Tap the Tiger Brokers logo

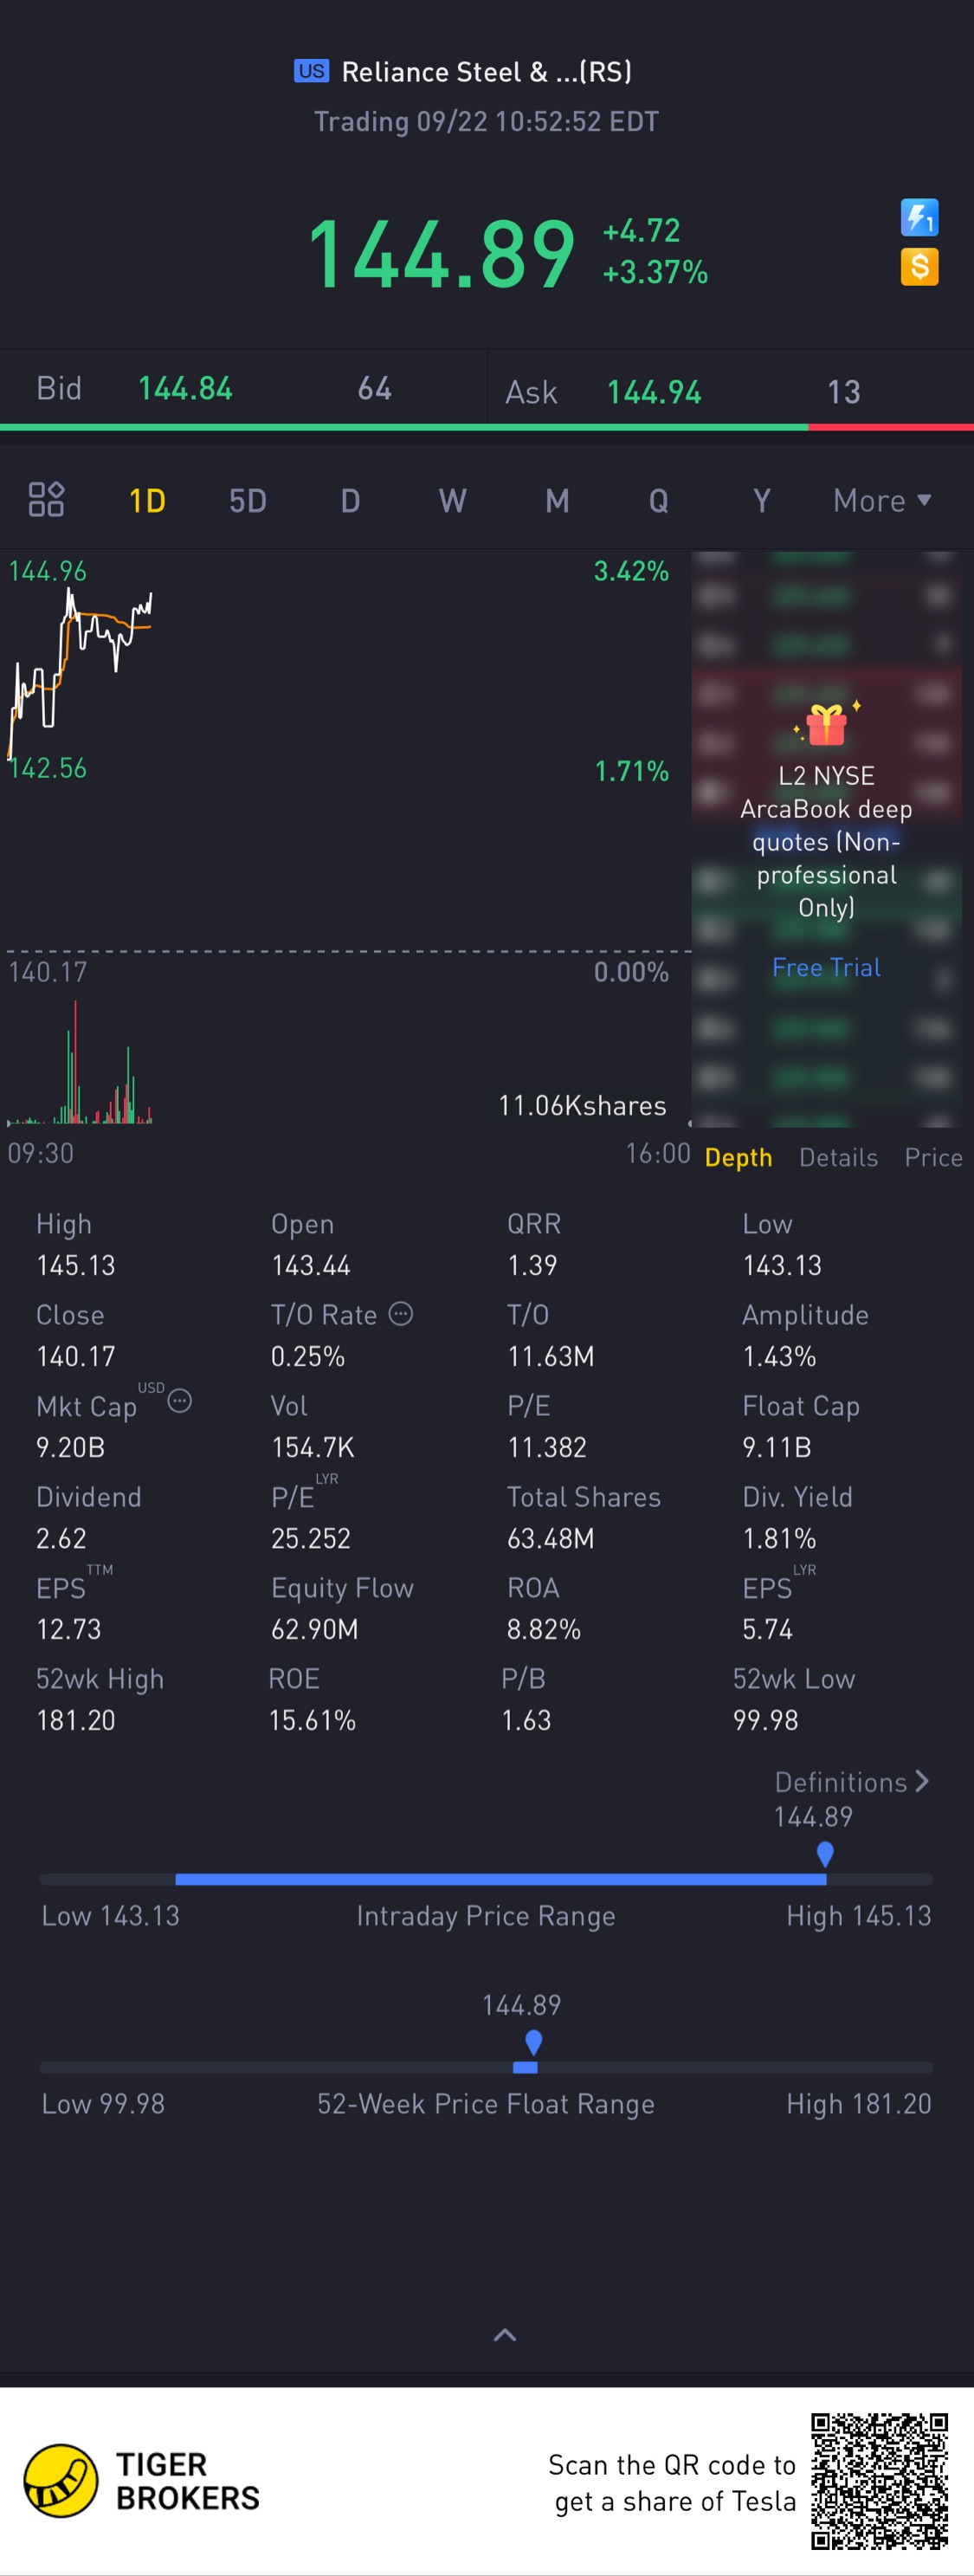[x=142, y=2480]
